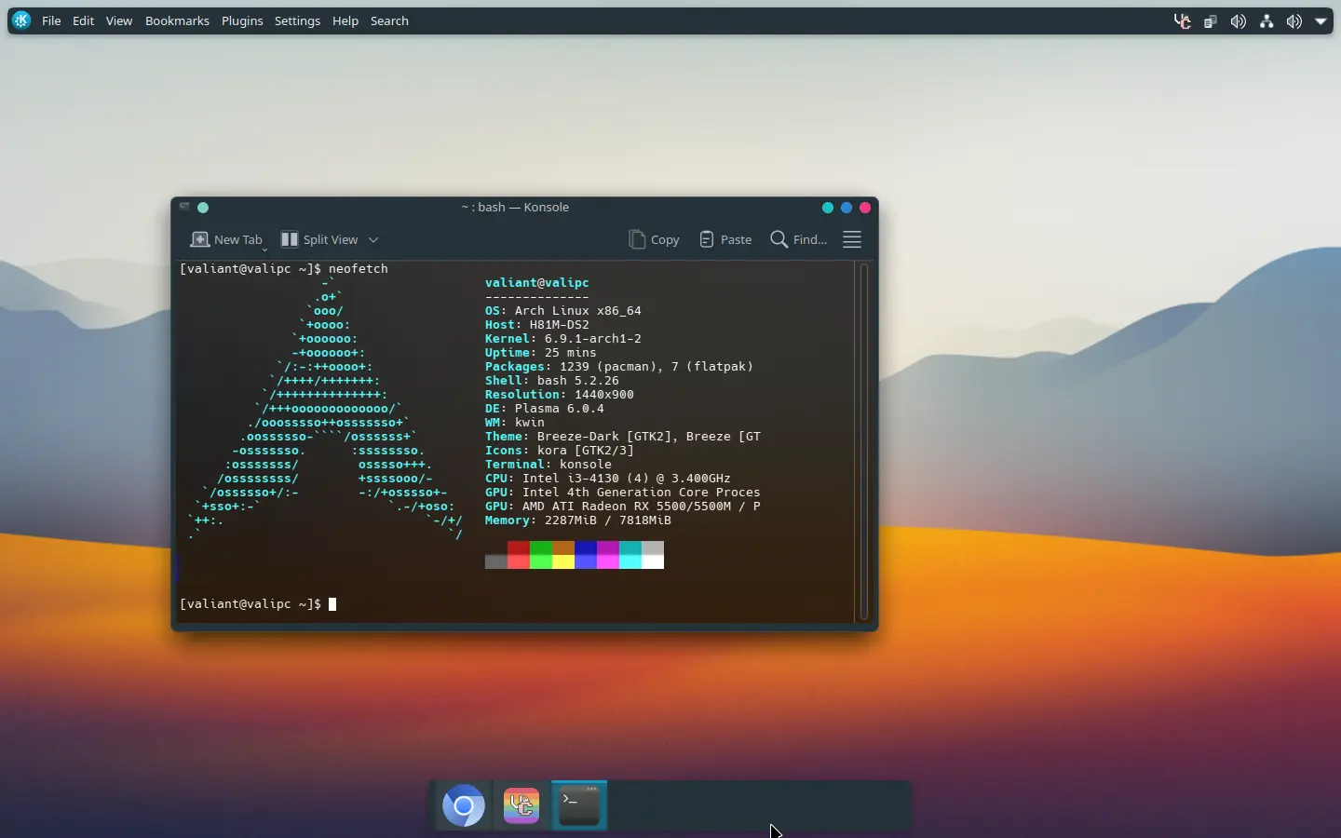Open the network connections tray icon

[x=1266, y=21]
